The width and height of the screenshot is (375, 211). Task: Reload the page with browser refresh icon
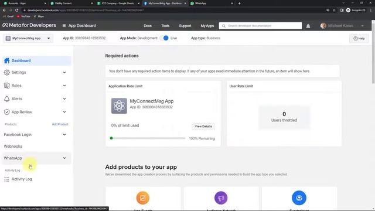17,10
